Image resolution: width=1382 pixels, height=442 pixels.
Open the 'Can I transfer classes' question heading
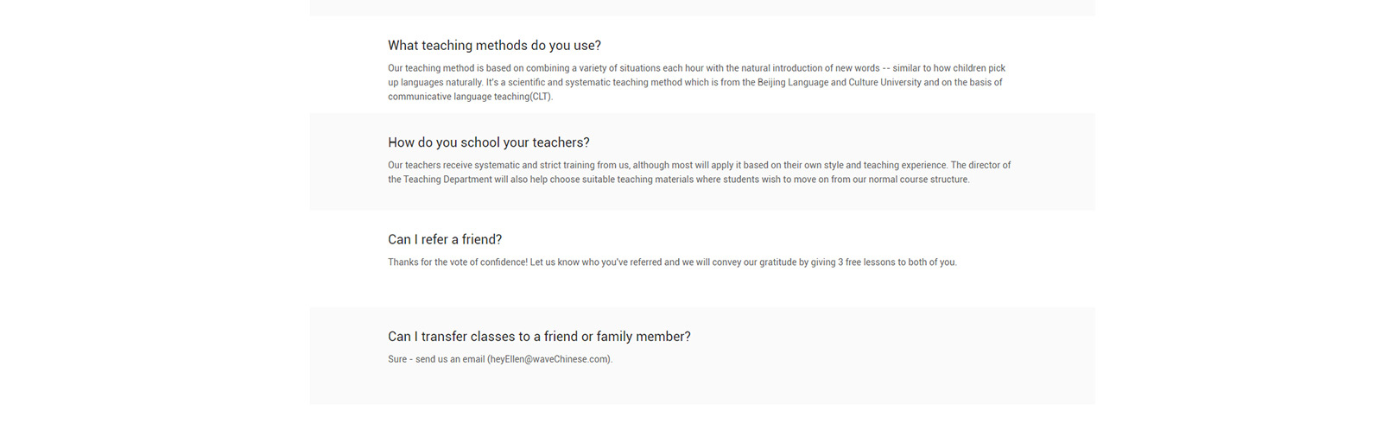(x=539, y=337)
